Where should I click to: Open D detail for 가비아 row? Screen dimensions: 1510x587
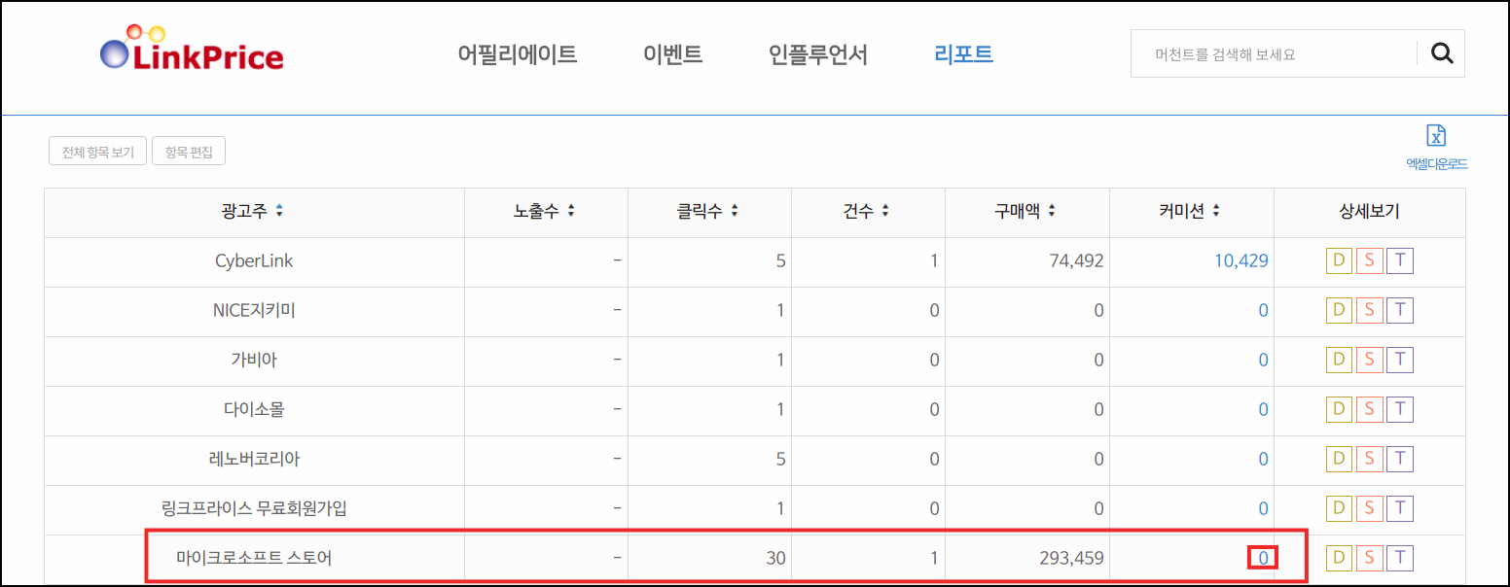(x=1339, y=360)
